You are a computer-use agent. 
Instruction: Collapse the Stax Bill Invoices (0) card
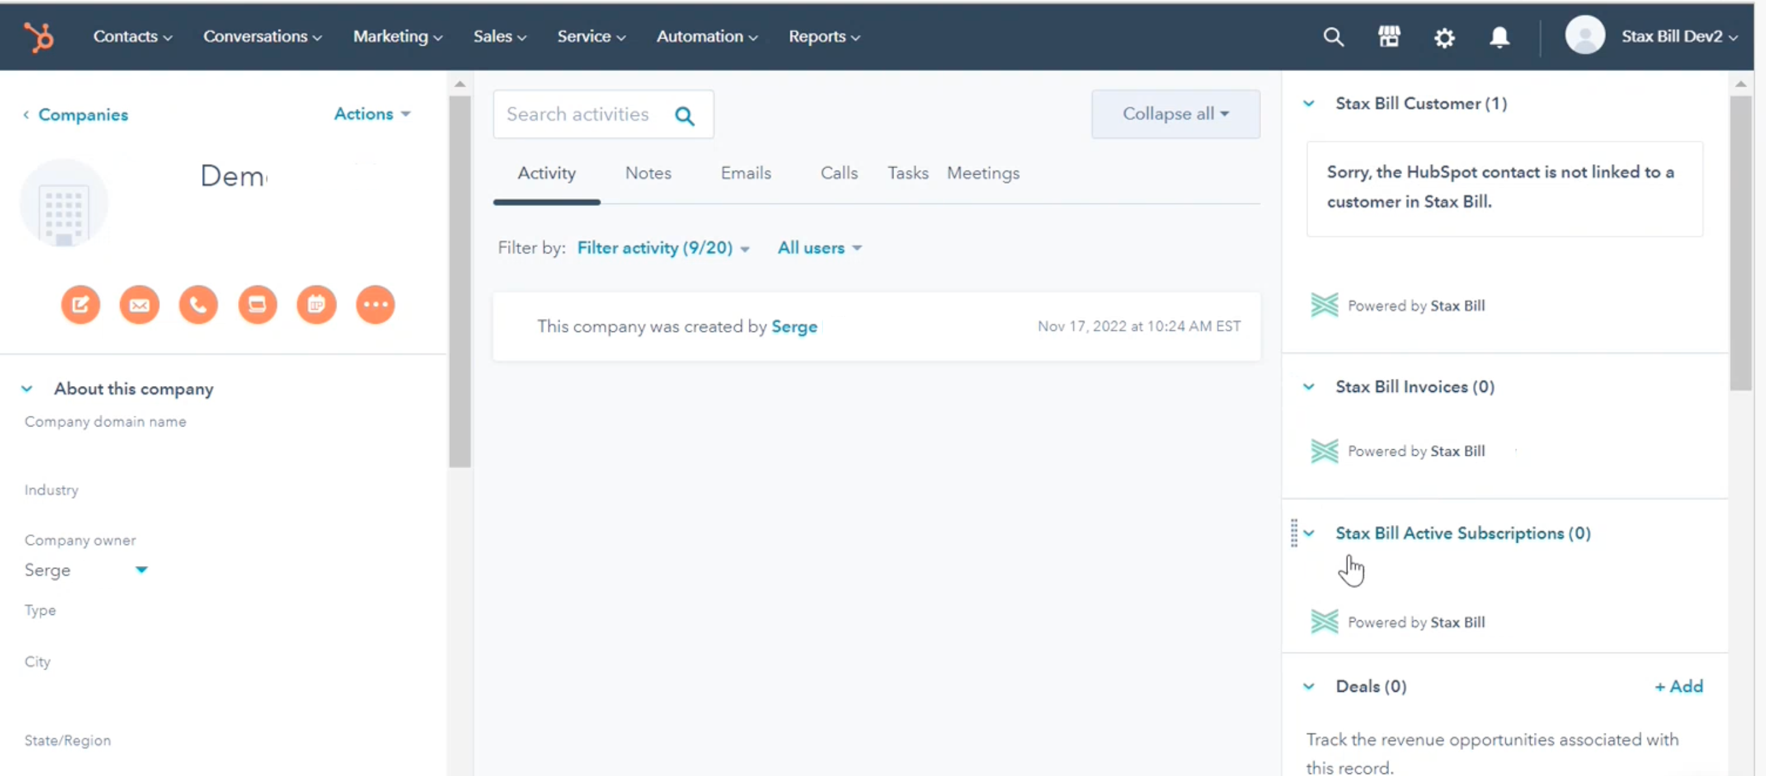[x=1308, y=387]
